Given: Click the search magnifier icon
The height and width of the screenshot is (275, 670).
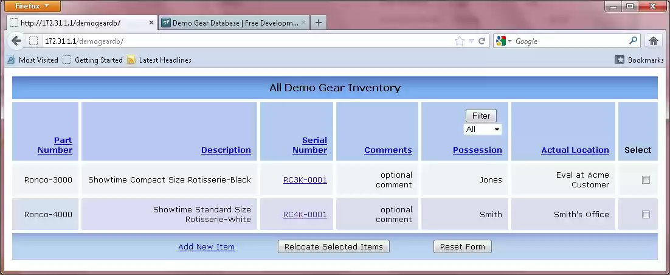Looking at the screenshot, I should (x=634, y=41).
